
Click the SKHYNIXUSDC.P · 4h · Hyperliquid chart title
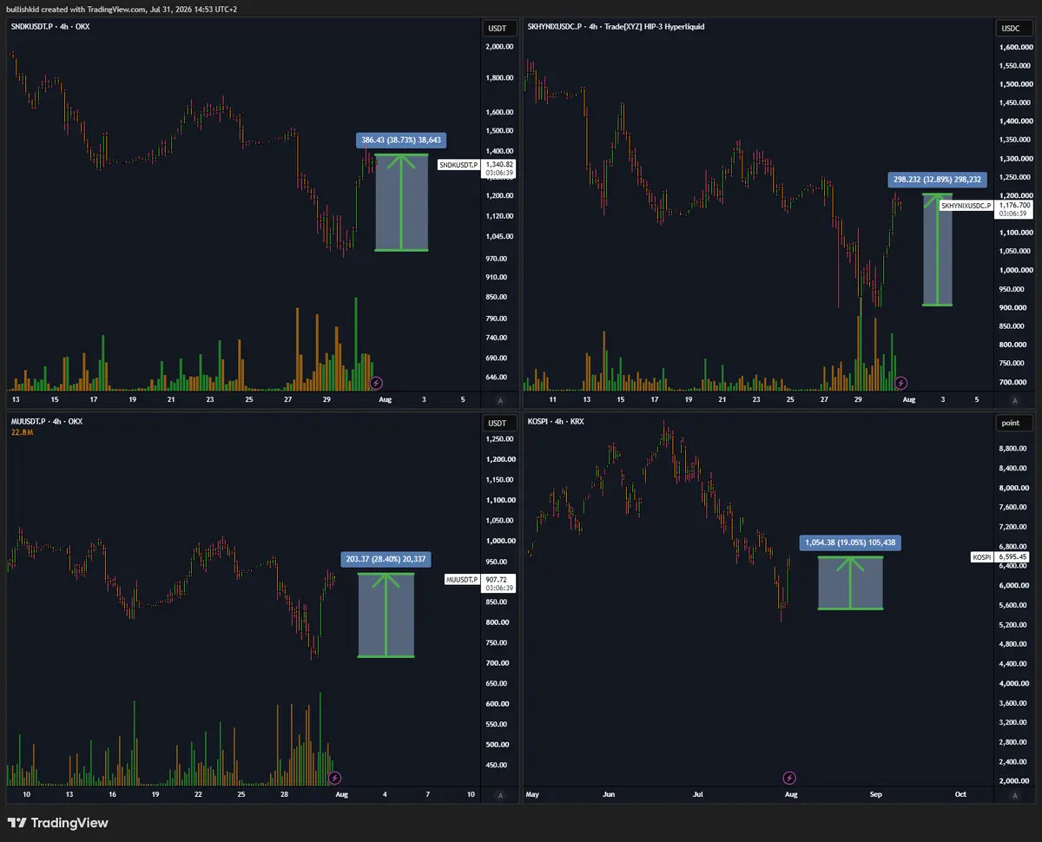click(616, 27)
